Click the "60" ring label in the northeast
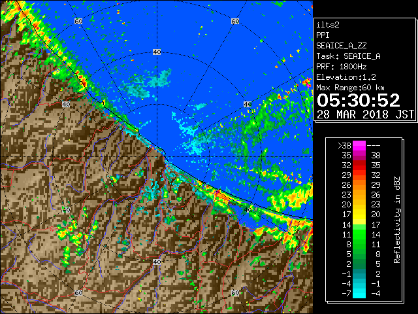Viewport: 418px width, 314px height. (x=235, y=21)
